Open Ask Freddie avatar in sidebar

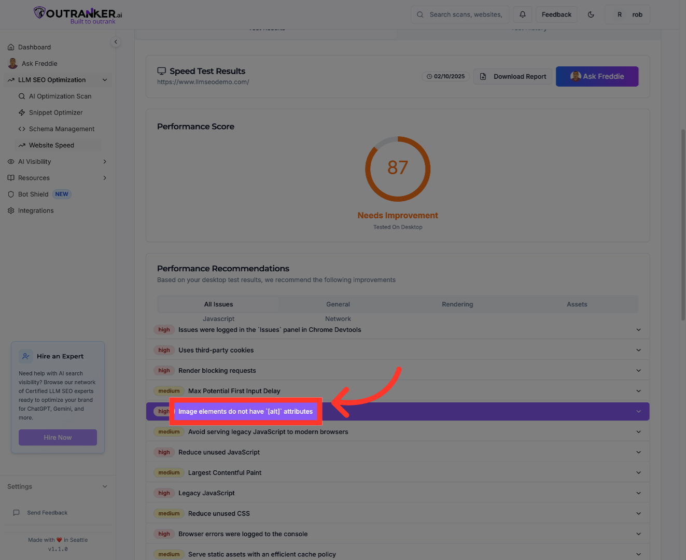coord(13,64)
